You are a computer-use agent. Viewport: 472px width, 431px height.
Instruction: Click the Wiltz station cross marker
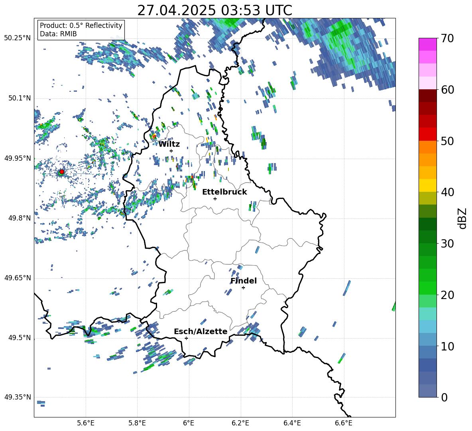tap(171, 151)
